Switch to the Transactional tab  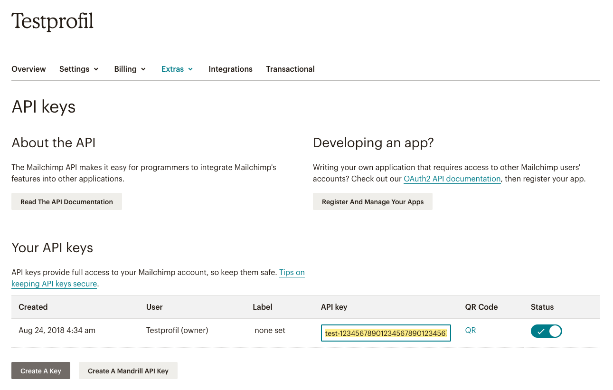(x=290, y=69)
